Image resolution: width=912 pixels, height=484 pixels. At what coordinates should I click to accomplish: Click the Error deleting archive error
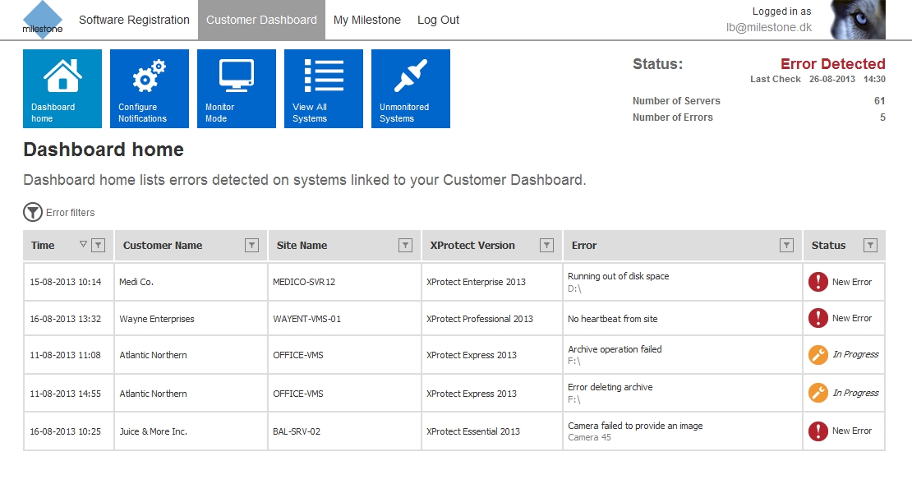click(x=610, y=387)
